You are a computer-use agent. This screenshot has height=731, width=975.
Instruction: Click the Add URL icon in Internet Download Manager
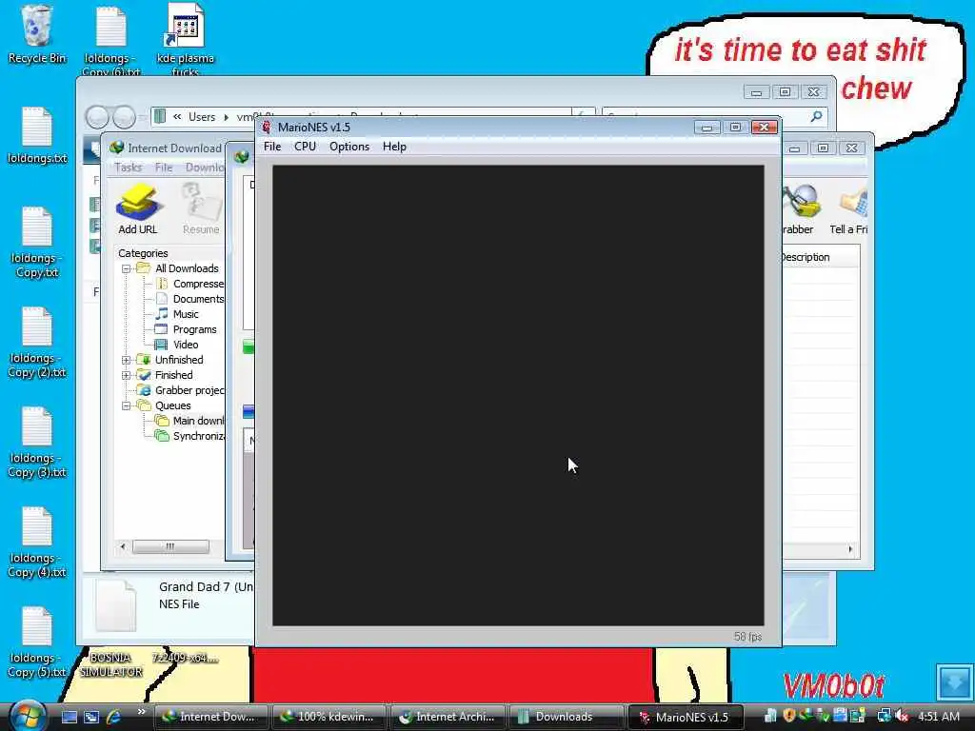(138, 209)
